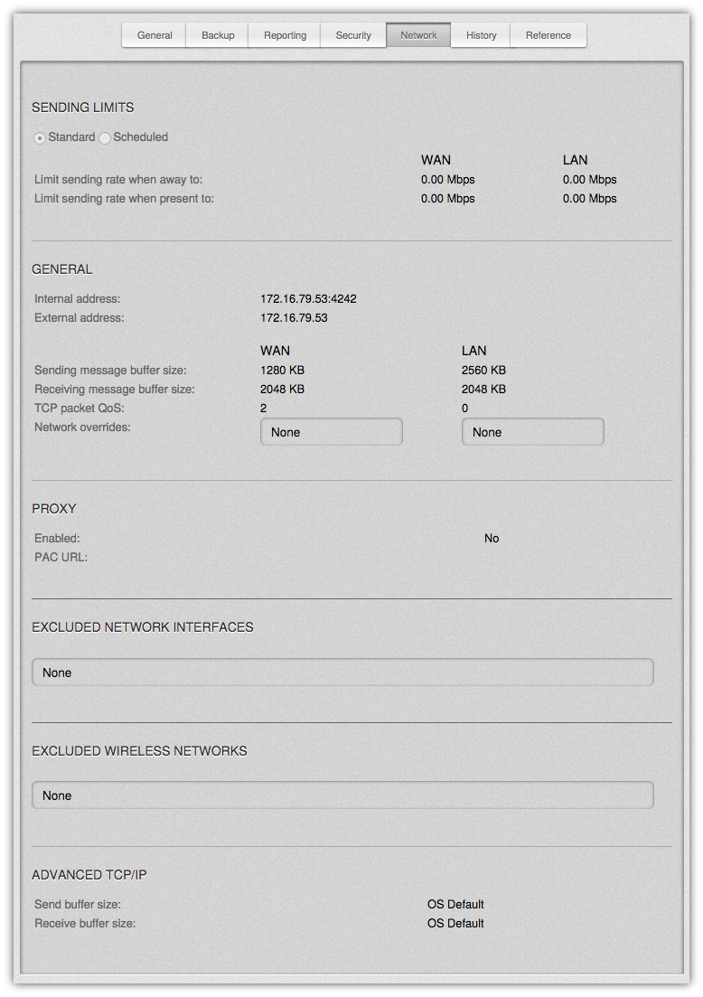
Task: Click the ADVANCED TCP/IP section heading
Action: (89, 875)
